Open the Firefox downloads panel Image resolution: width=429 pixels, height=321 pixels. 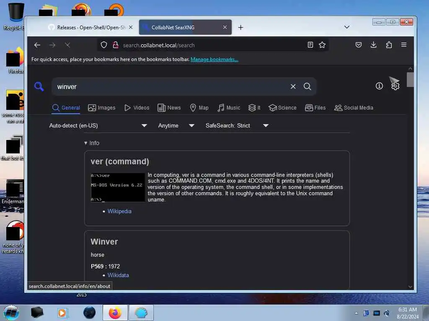click(x=373, y=45)
